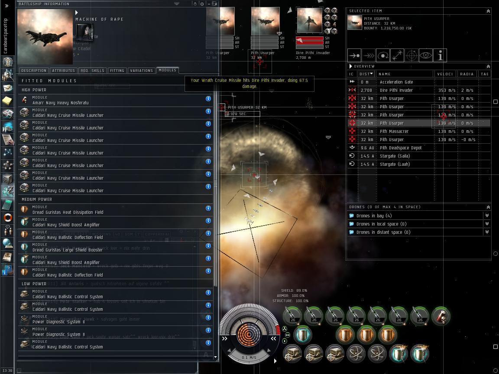The image size is (499, 374).
Task: Click the Approach icon in Selected Item
Action: (x=354, y=56)
